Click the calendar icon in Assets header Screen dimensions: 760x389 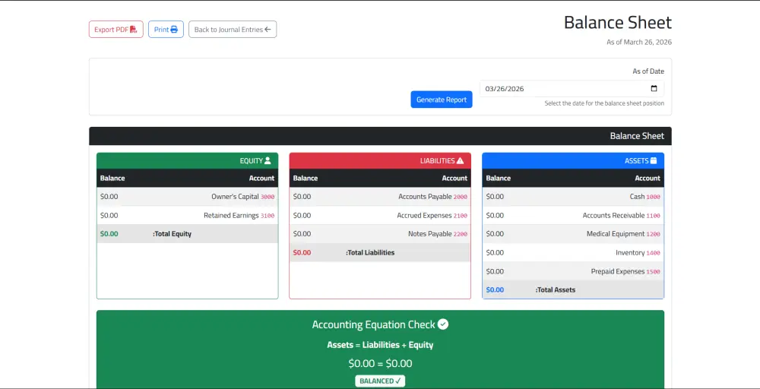pyautogui.click(x=654, y=161)
